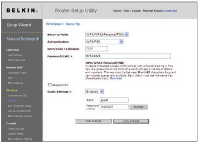Click the Wireless > Security page title
The image size is (199, 143).
(63, 24)
